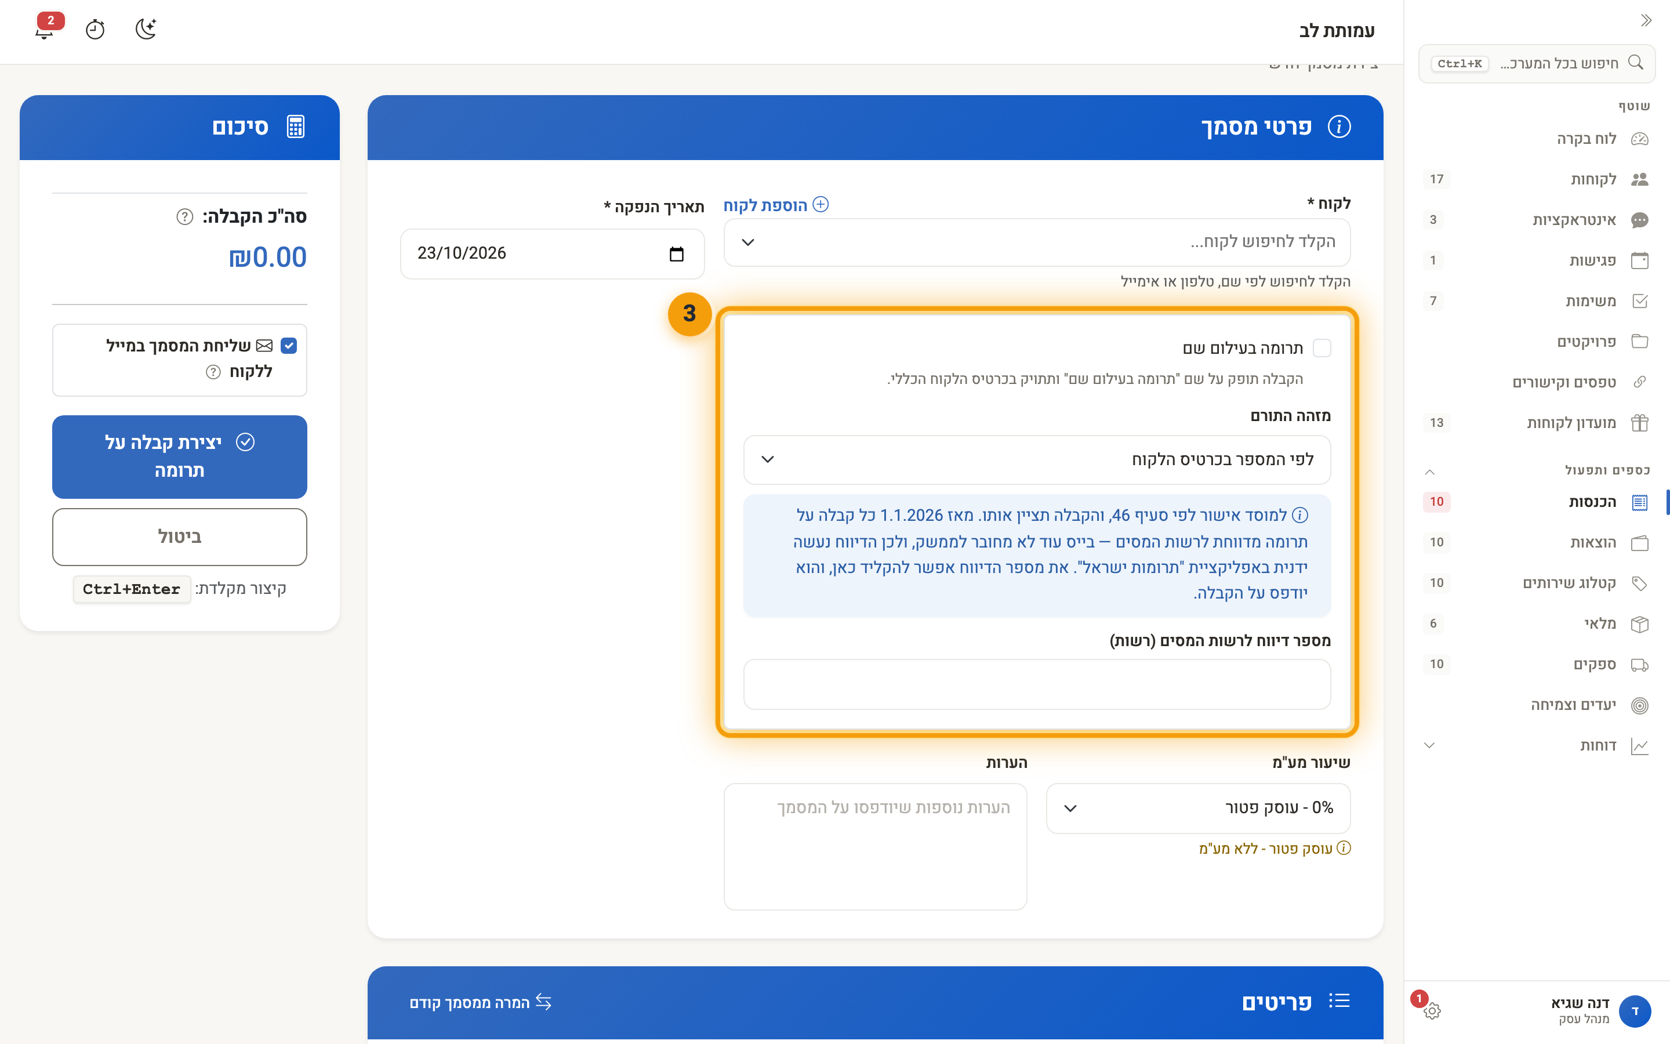Collapse כספים ותפעול section chevron

point(1430,472)
